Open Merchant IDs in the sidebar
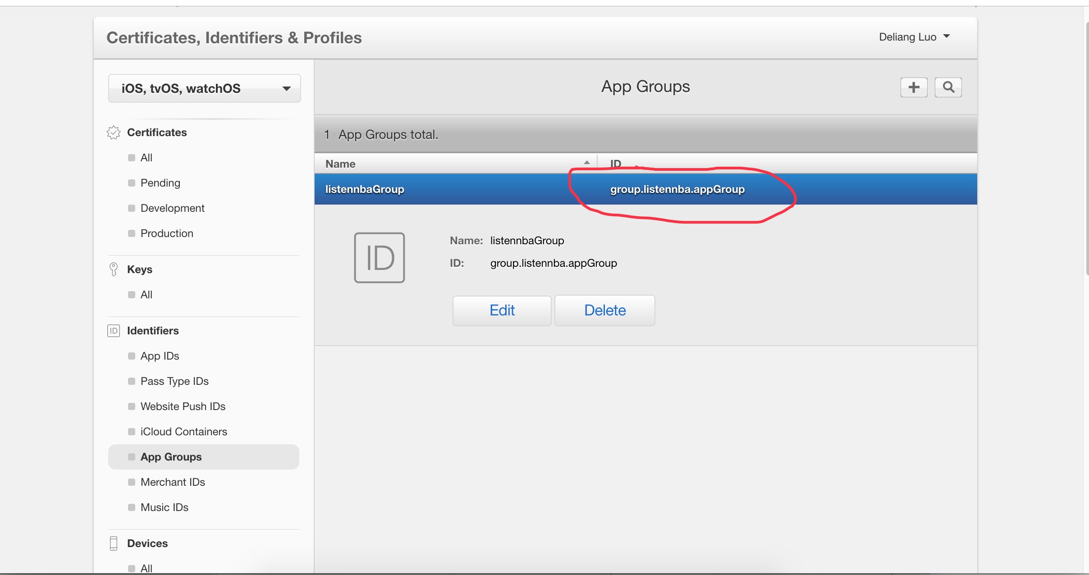Image resolution: width=1089 pixels, height=575 pixels. click(x=173, y=482)
